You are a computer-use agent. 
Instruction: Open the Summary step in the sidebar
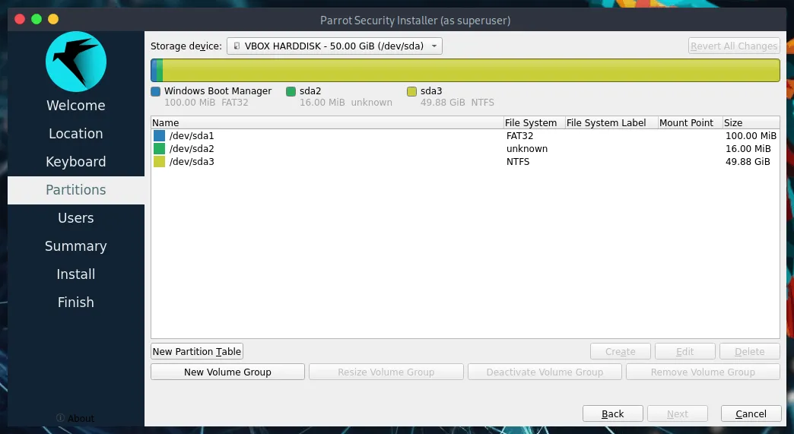click(x=76, y=246)
